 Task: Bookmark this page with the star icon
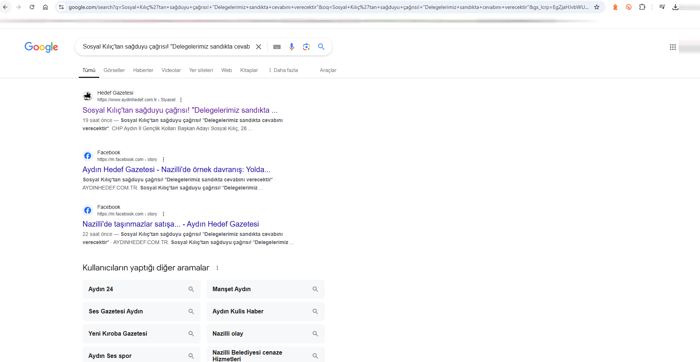(x=597, y=7)
